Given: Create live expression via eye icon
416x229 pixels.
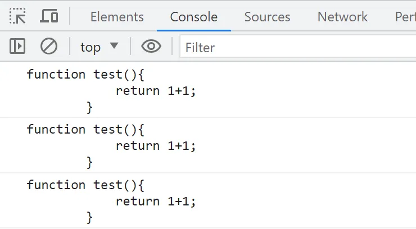Looking at the screenshot, I should point(151,47).
